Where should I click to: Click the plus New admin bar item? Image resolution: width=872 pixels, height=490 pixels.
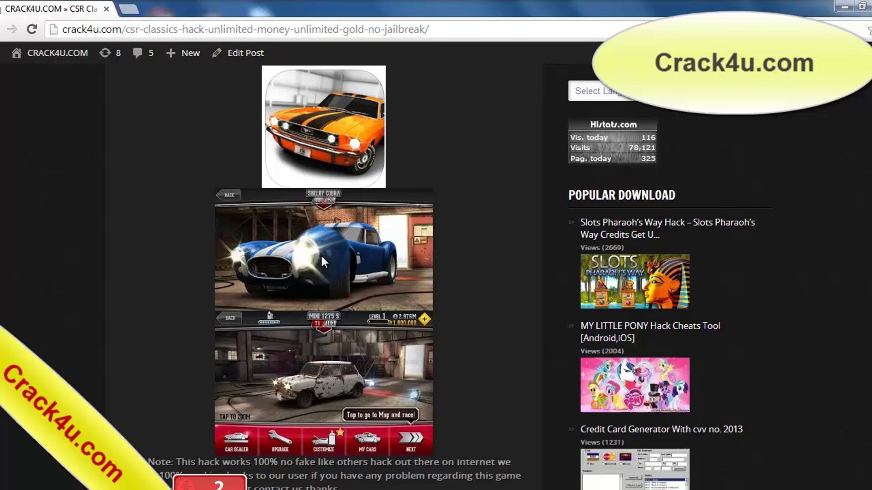[x=183, y=53]
